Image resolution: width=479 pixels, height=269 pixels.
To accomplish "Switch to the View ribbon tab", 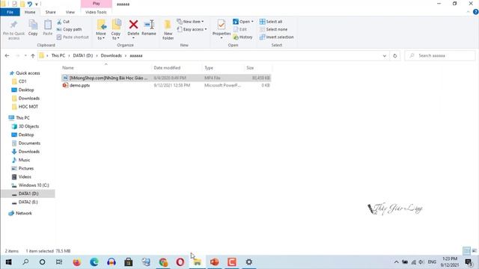I will pyautogui.click(x=70, y=12).
